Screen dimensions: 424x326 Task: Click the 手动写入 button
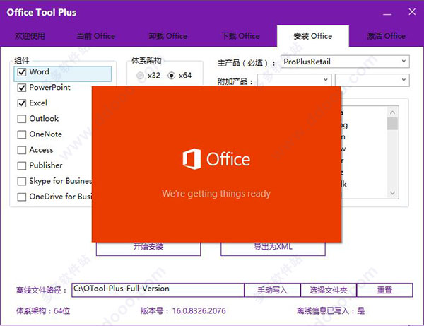tap(272, 290)
